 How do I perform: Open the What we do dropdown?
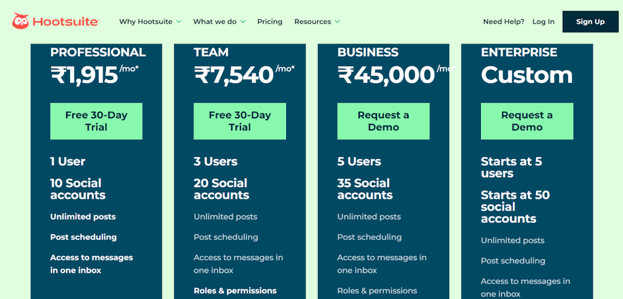215,21
